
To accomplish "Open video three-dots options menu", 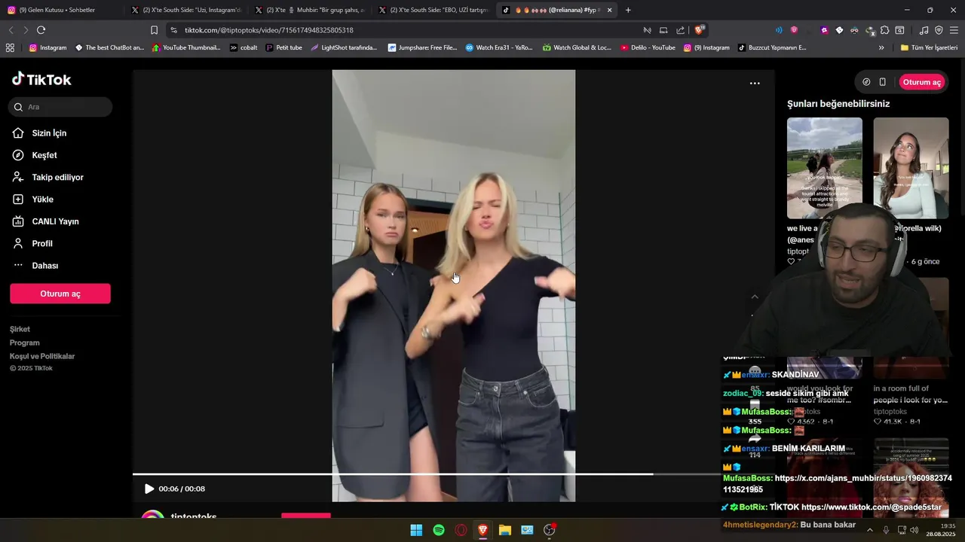I will point(755,84).
